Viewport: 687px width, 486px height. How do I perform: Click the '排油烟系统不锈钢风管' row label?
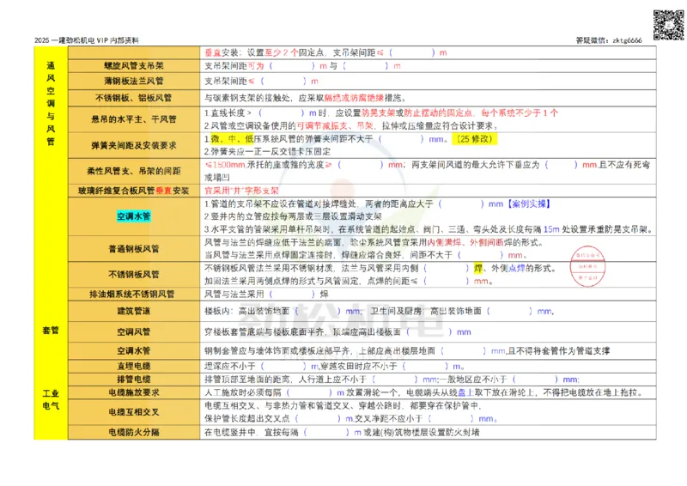coord(132,294)
